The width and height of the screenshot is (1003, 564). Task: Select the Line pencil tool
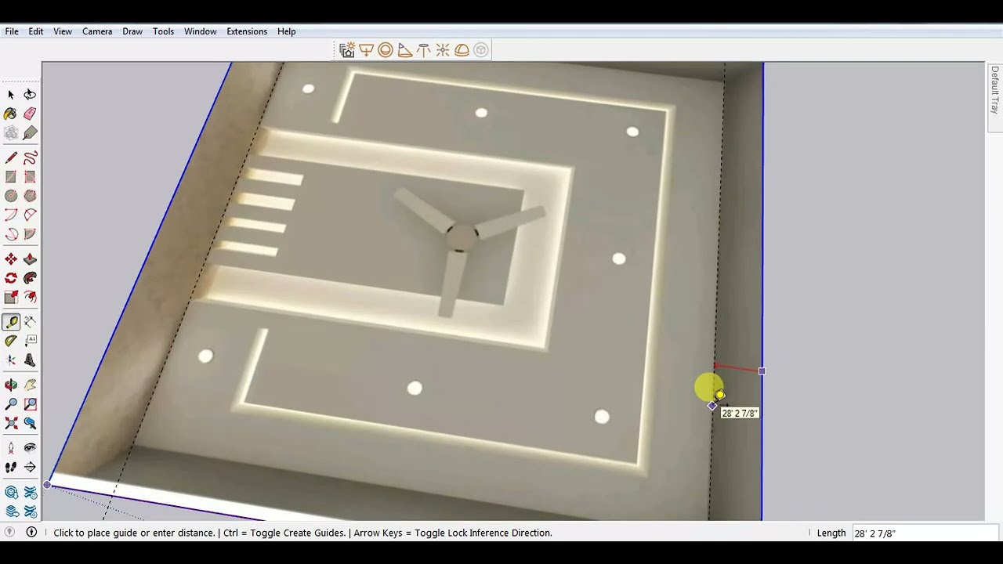[11, 158]
